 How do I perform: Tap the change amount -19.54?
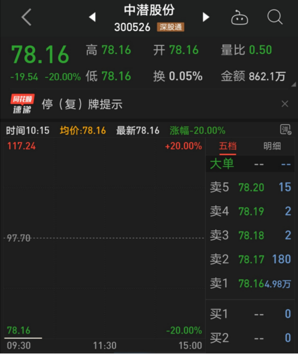point(24,77)
